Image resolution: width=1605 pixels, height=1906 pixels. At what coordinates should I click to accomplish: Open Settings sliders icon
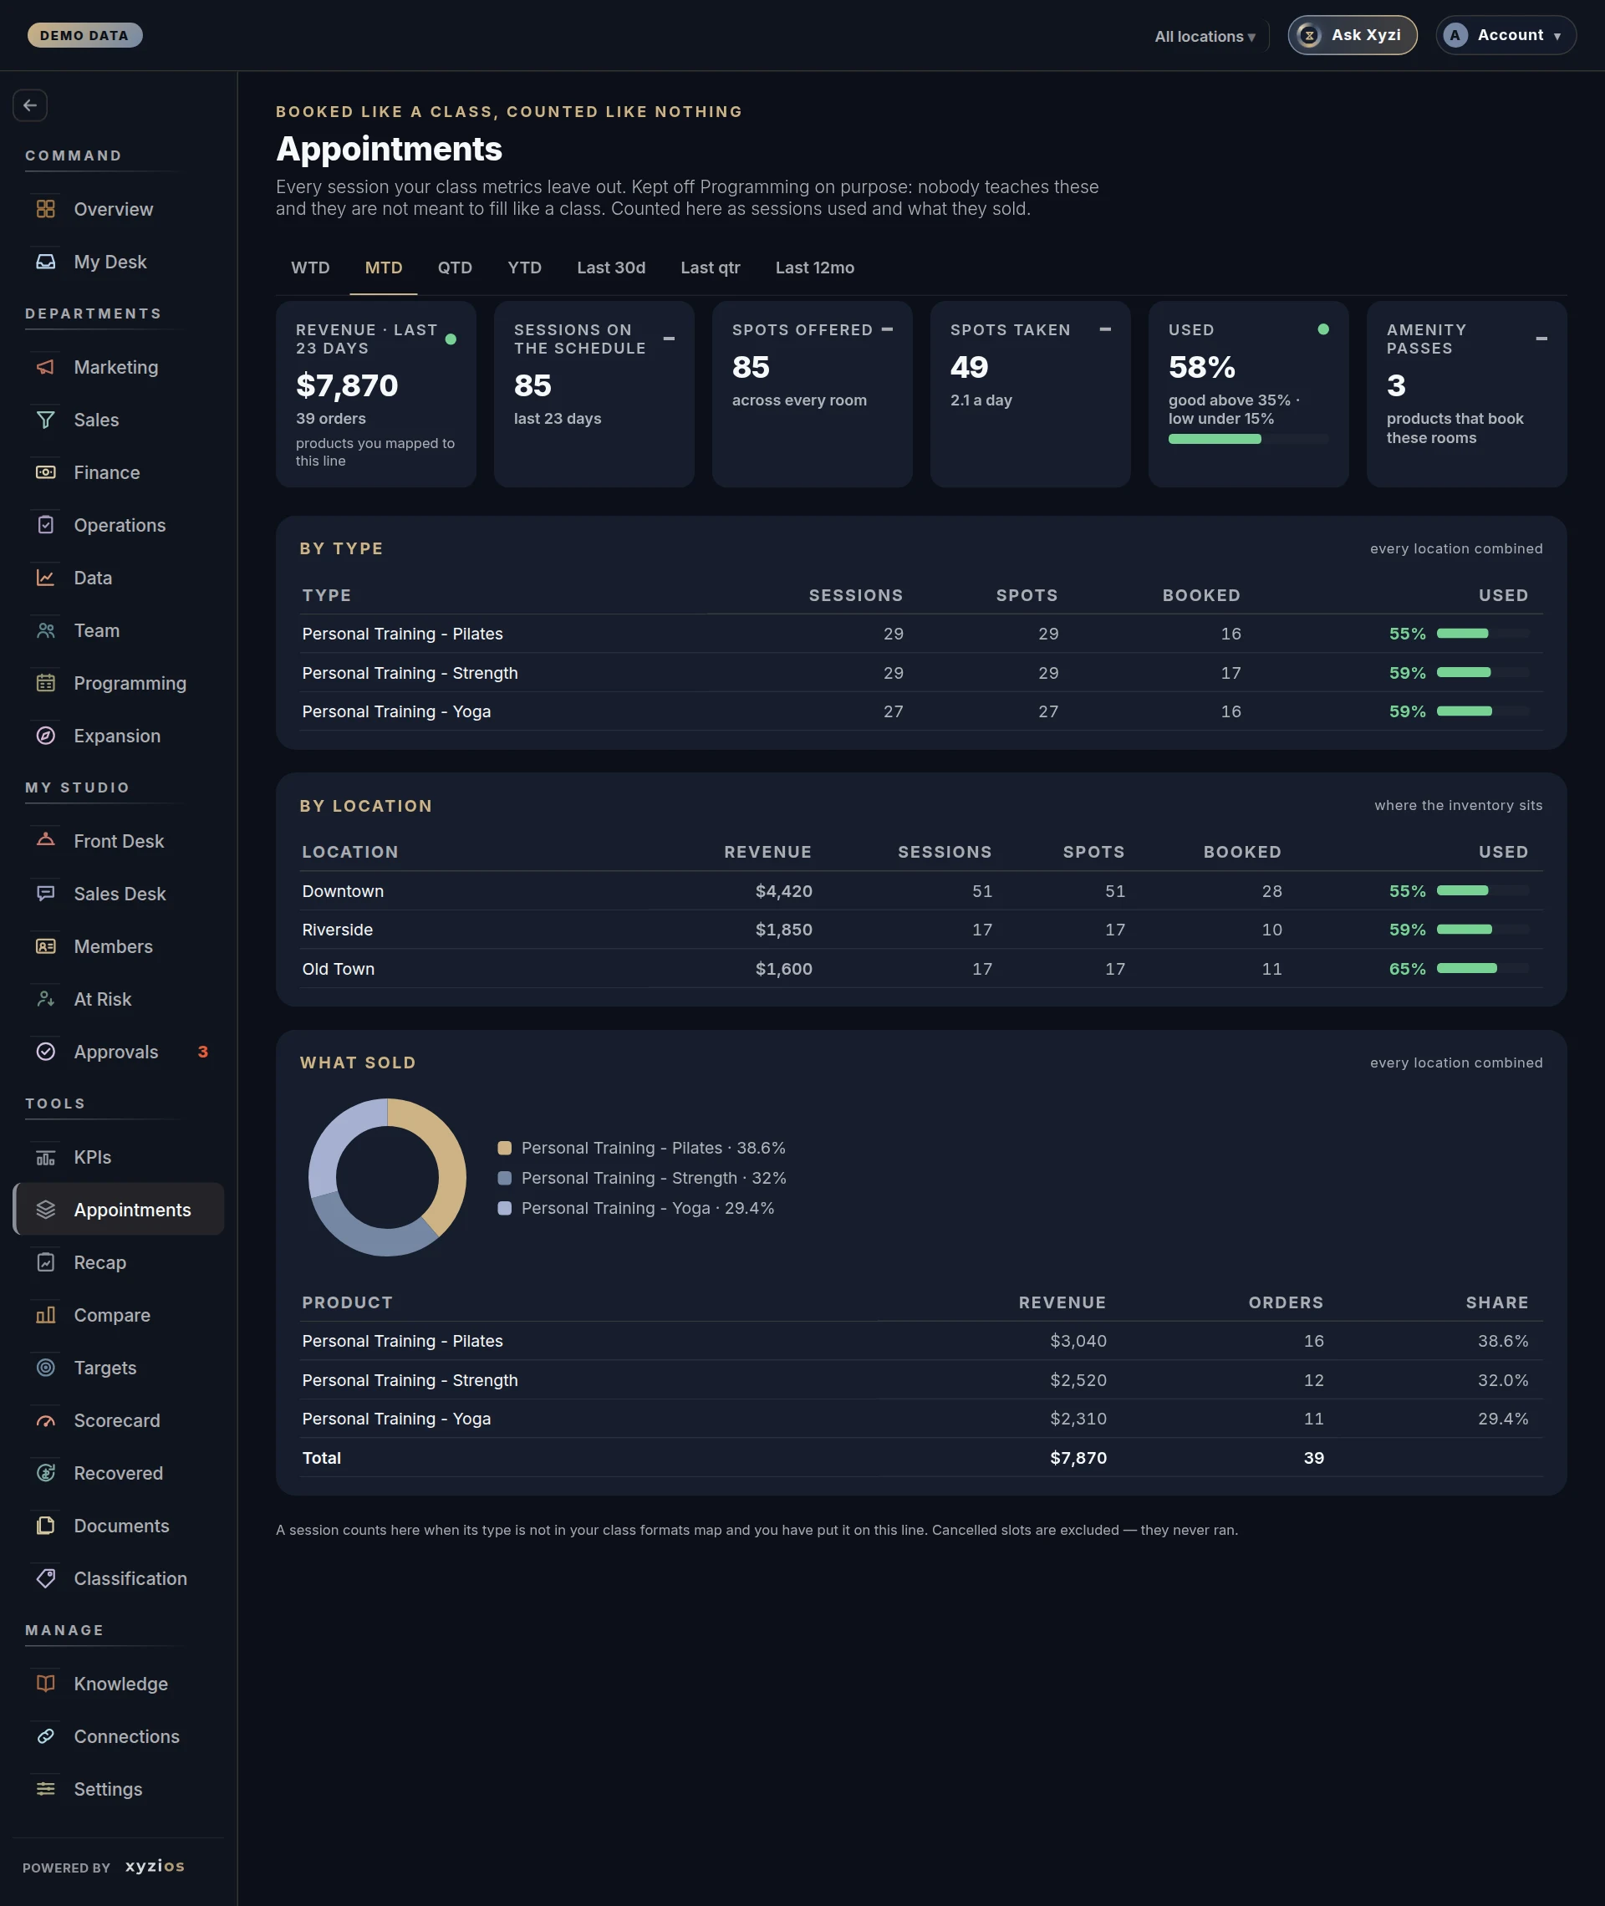point(45,1791)
